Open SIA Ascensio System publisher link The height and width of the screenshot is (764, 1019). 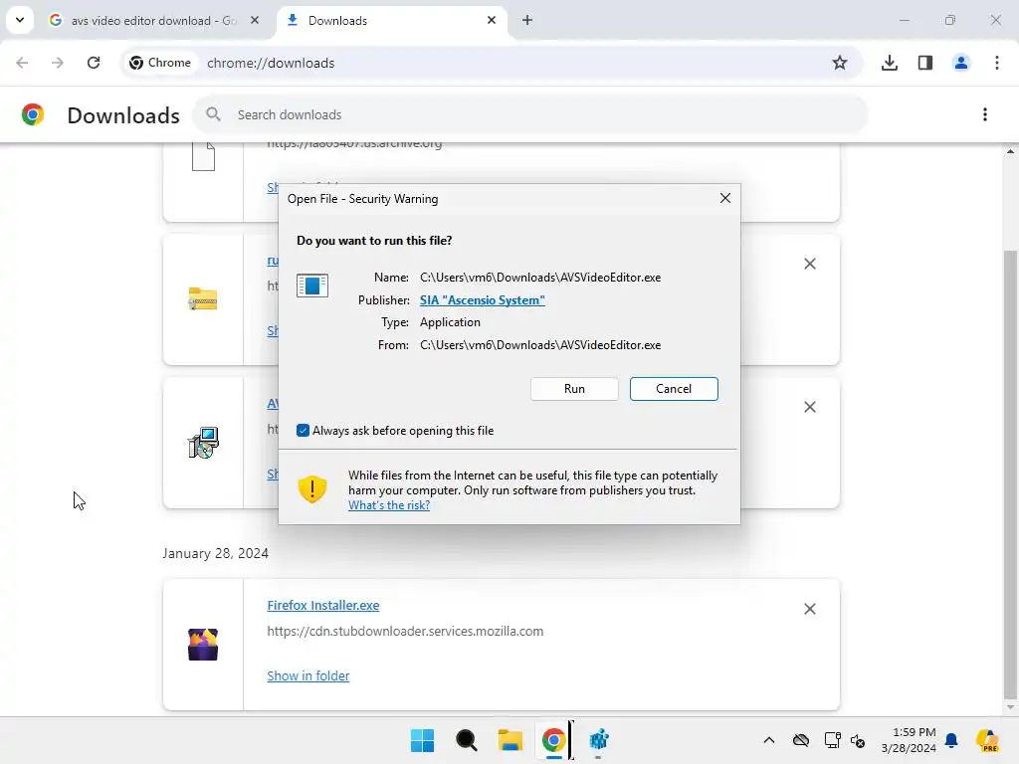(483, 300)
